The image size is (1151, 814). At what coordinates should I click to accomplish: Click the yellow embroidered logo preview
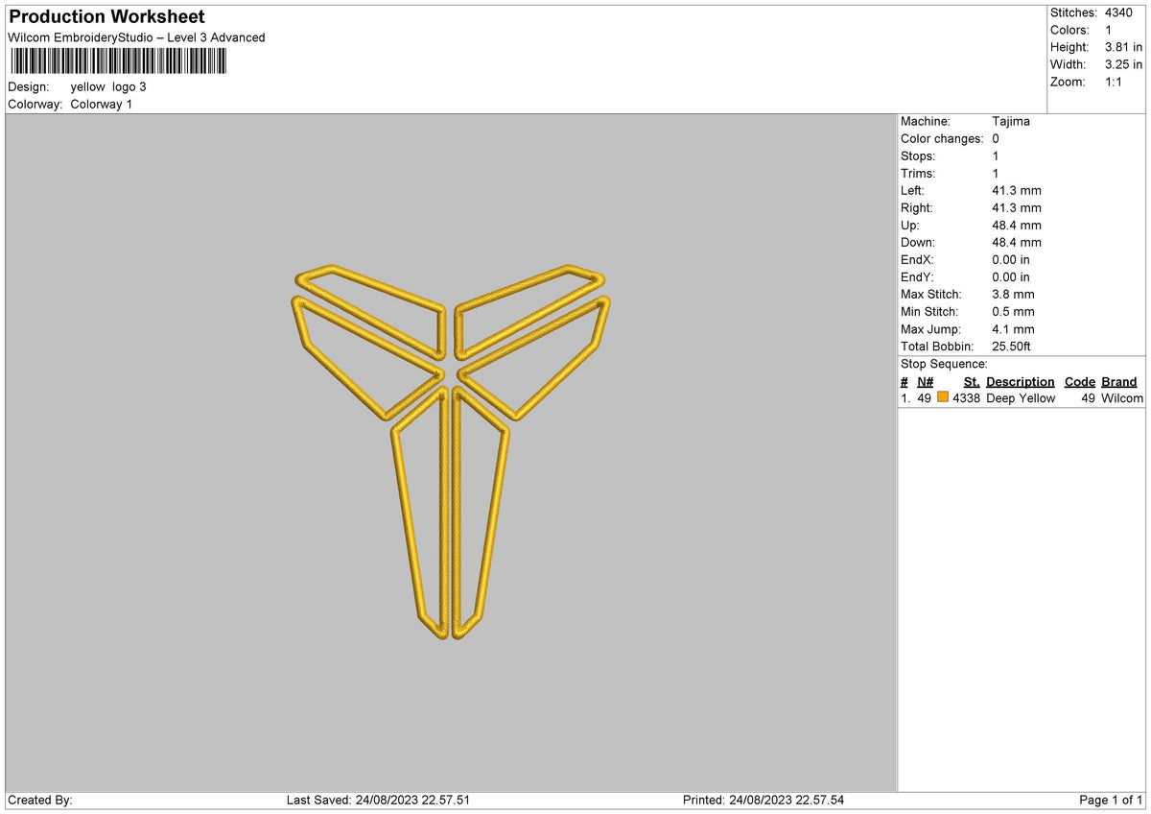click(x=450, y=452)
